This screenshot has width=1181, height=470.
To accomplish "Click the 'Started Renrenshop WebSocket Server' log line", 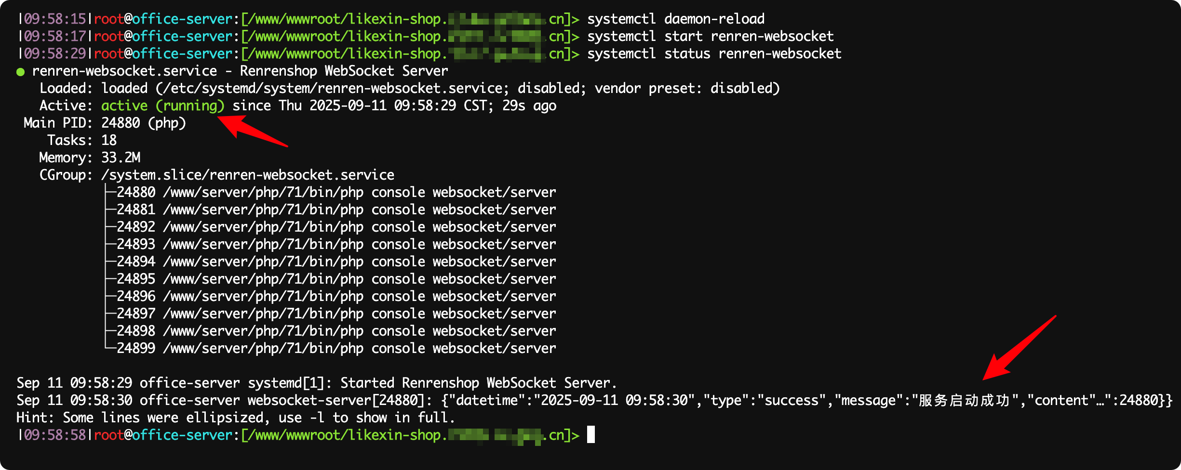I will pos(478,383).
